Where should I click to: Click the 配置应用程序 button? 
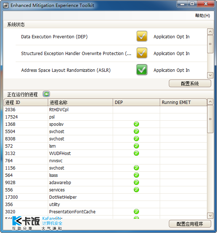point(190,224)
